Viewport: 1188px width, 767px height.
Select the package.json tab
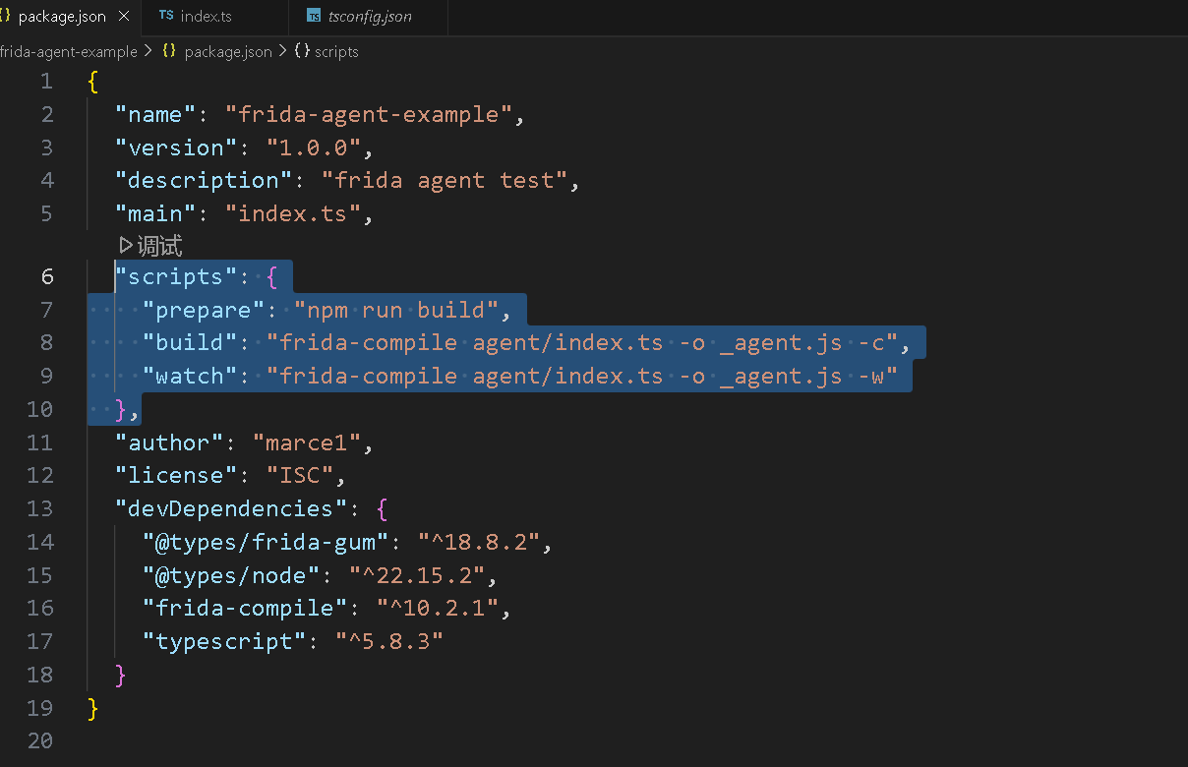coord(61,17)
